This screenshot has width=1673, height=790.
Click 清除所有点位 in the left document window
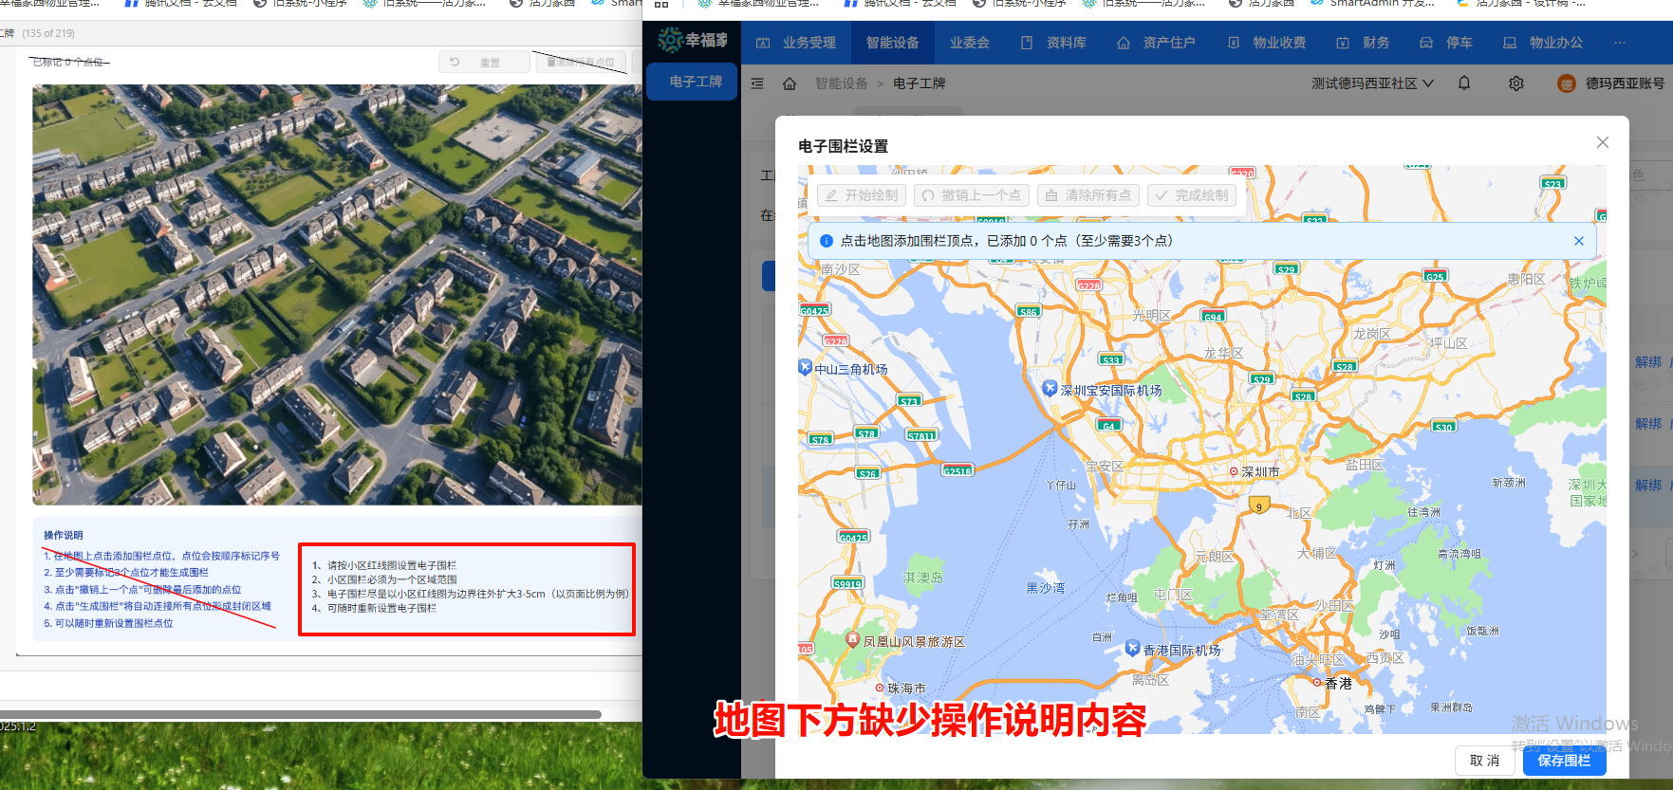click(581, 63)
